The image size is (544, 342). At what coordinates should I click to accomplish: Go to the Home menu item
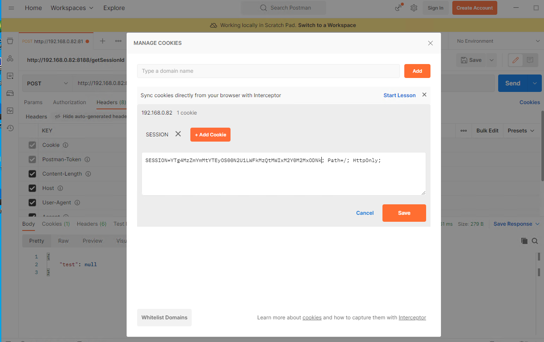(x=33, y=8)
